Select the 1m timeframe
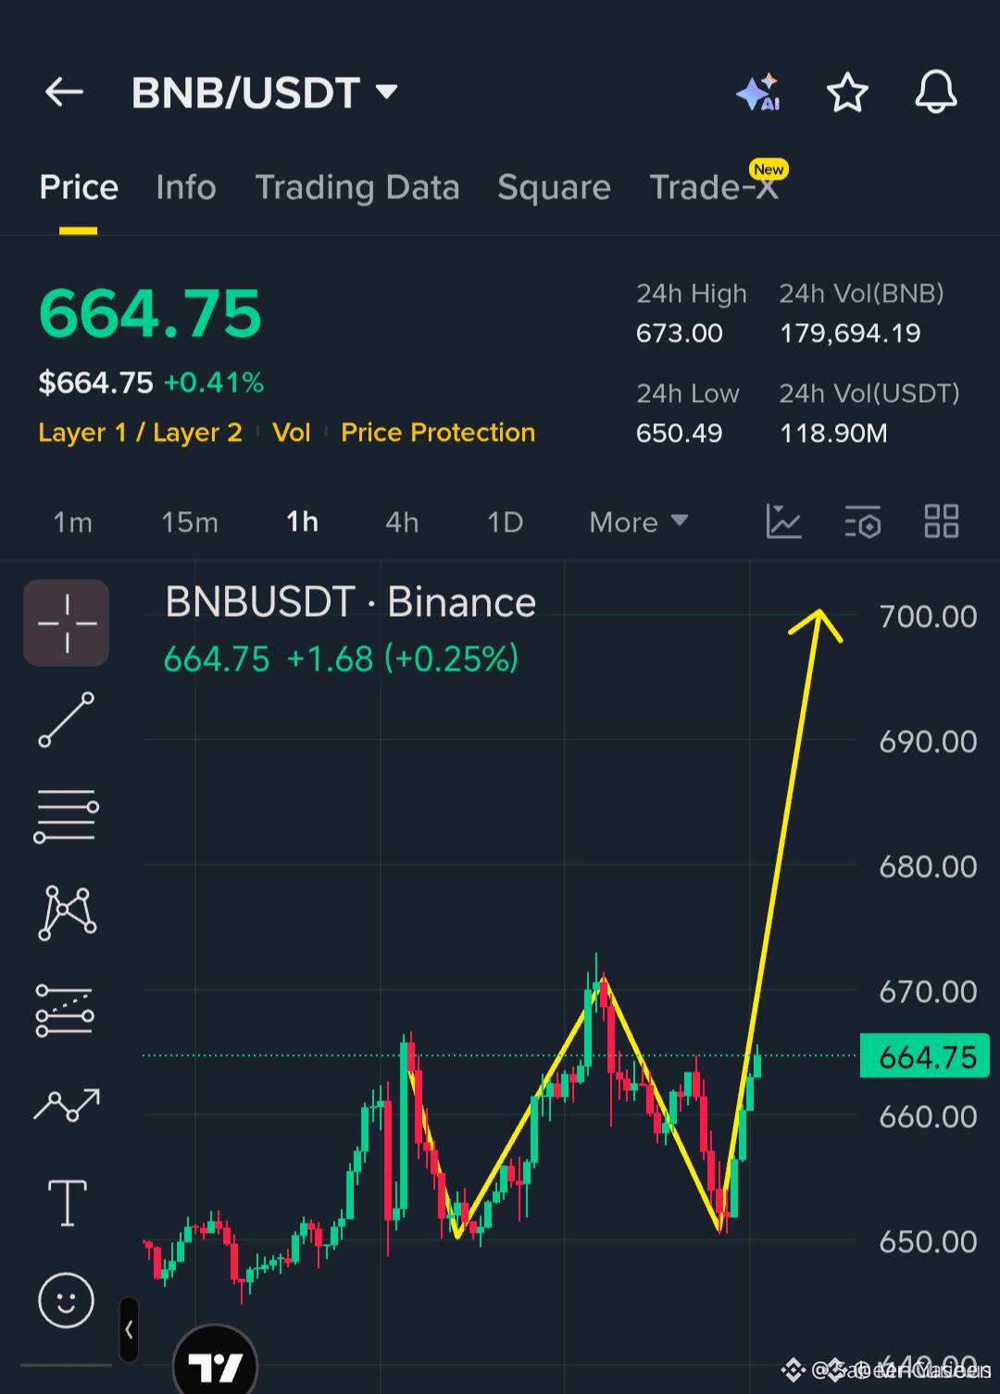 point(72,522)
